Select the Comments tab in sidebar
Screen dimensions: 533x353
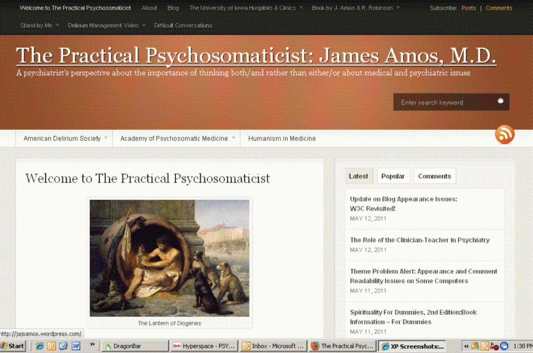[435, 176]
